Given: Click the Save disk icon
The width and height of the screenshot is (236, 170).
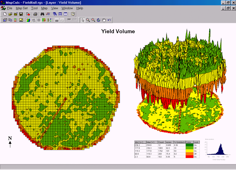Looking at the screenshot, I should coord(21,14).
